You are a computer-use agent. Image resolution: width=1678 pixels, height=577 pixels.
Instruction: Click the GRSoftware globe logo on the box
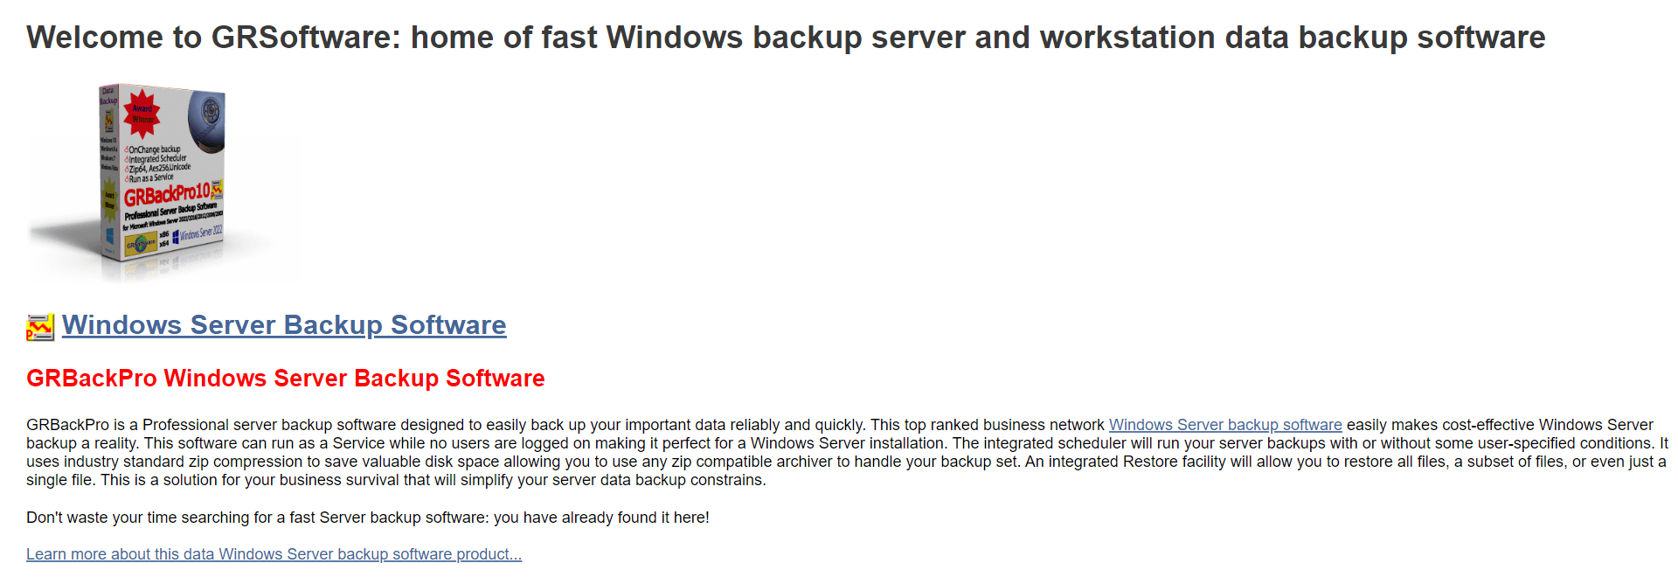[x=141, y=247]
